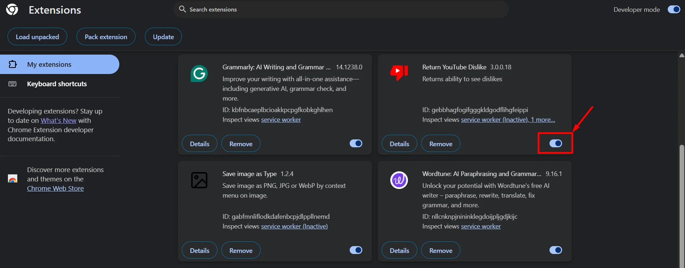The image size is (685, 268).
Task: Open the Chrome Web Store link
Action: tap(55, 188)
